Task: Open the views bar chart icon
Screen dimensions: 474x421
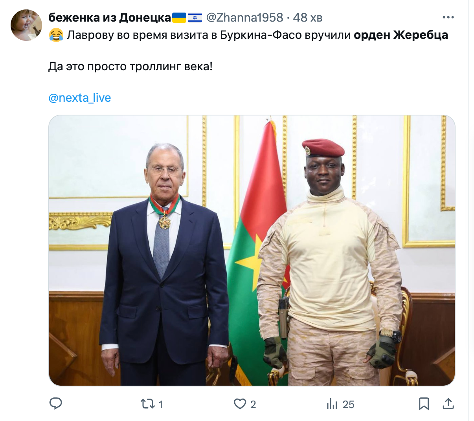Action: (x=332, y=404)
